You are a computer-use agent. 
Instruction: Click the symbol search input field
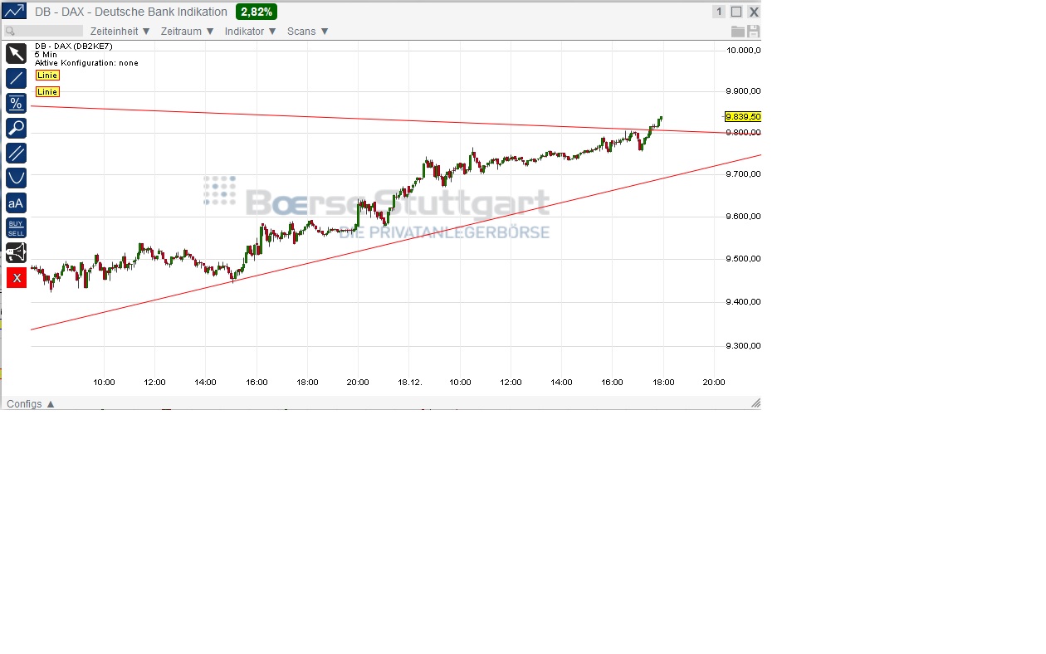[43, 32]
